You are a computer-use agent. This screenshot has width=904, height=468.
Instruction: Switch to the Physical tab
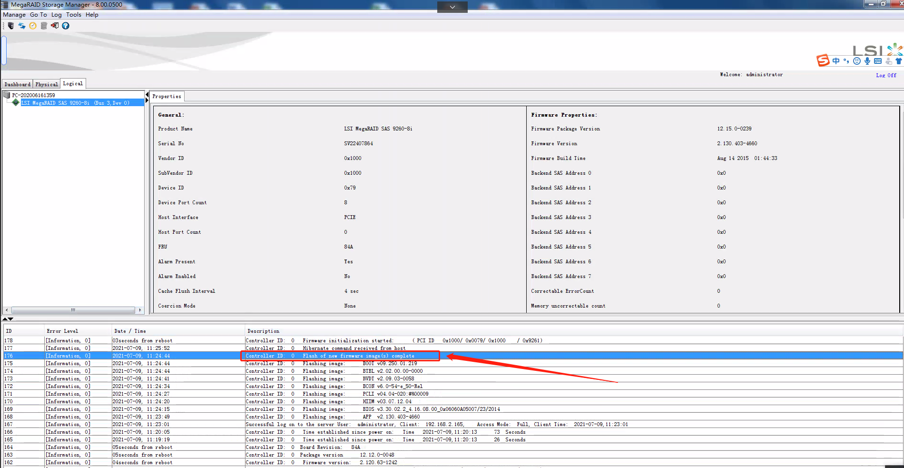[47, 84]
